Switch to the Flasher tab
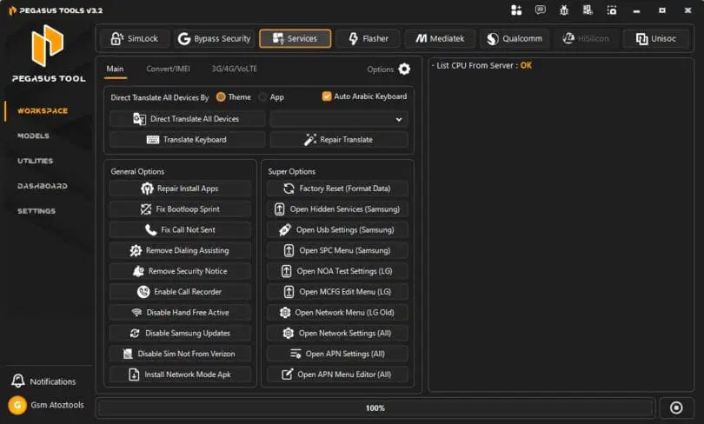Viewport: 704px width, 424px height. click(x=369, y=38)
